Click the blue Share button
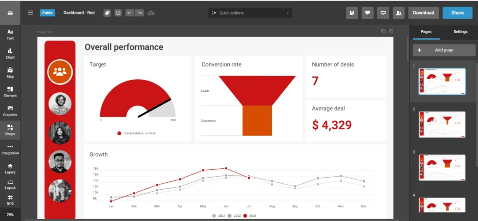 coord(457,13)
